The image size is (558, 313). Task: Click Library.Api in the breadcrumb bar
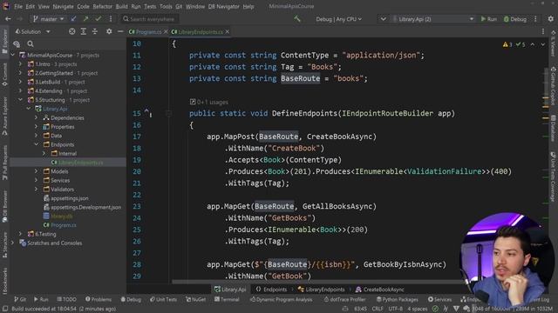[230, 290]
